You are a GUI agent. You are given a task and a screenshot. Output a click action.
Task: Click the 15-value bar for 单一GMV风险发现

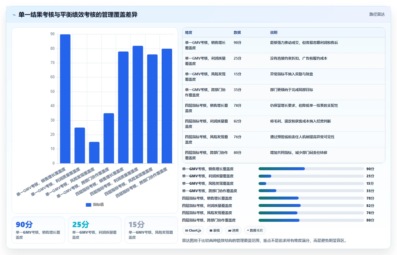[94, 152]
